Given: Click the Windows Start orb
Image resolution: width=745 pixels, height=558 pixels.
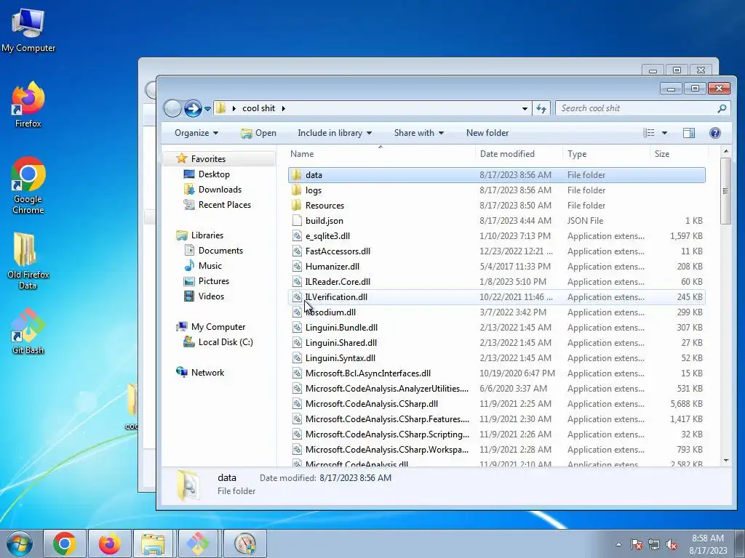Looking at the screenshot, I should click(x=20, y=543).
